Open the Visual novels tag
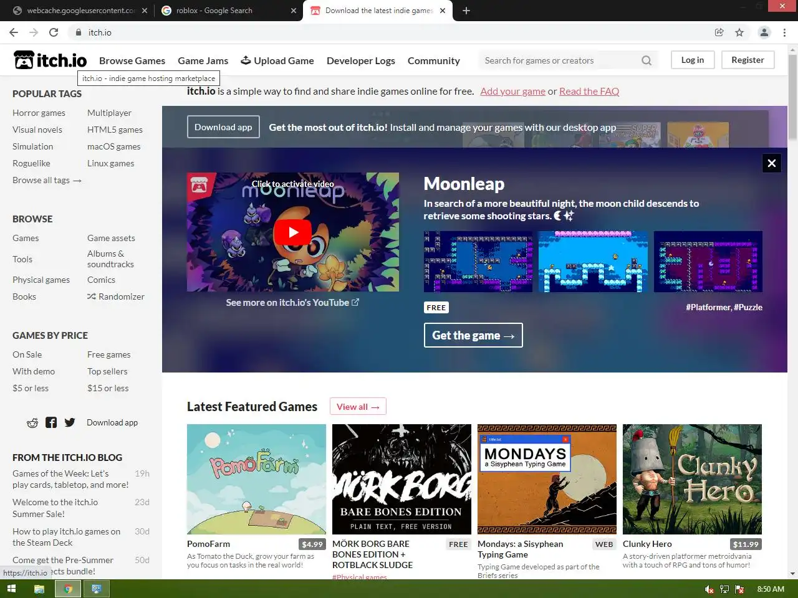The image size is (798, 598). (37, 130)
